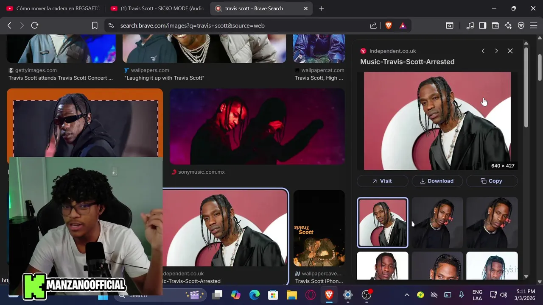Image resolution: width=543 pixels, height=305 pixels.
Task: Expand the system tray hidden icons chevron
Action: point(407,295)
